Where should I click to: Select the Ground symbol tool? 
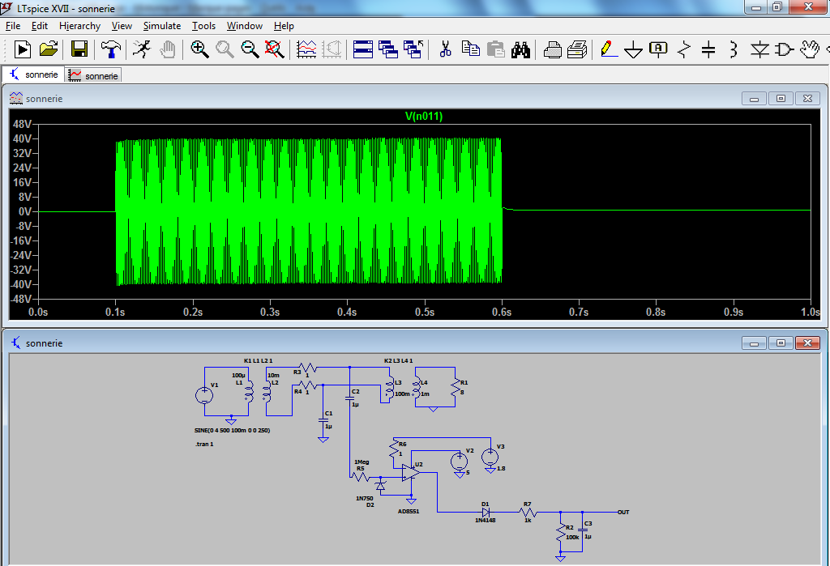tap(633, 50)
